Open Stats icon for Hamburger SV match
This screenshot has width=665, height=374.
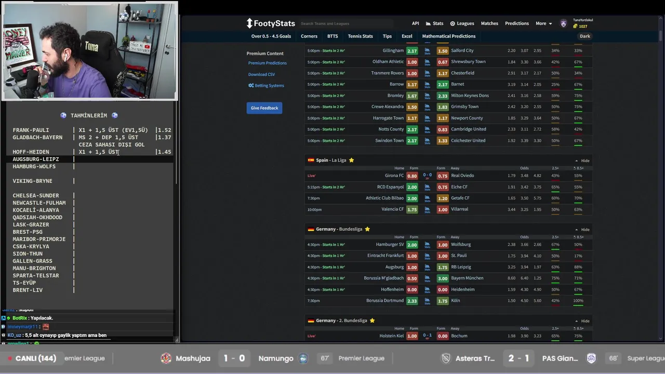coord(427,245)
